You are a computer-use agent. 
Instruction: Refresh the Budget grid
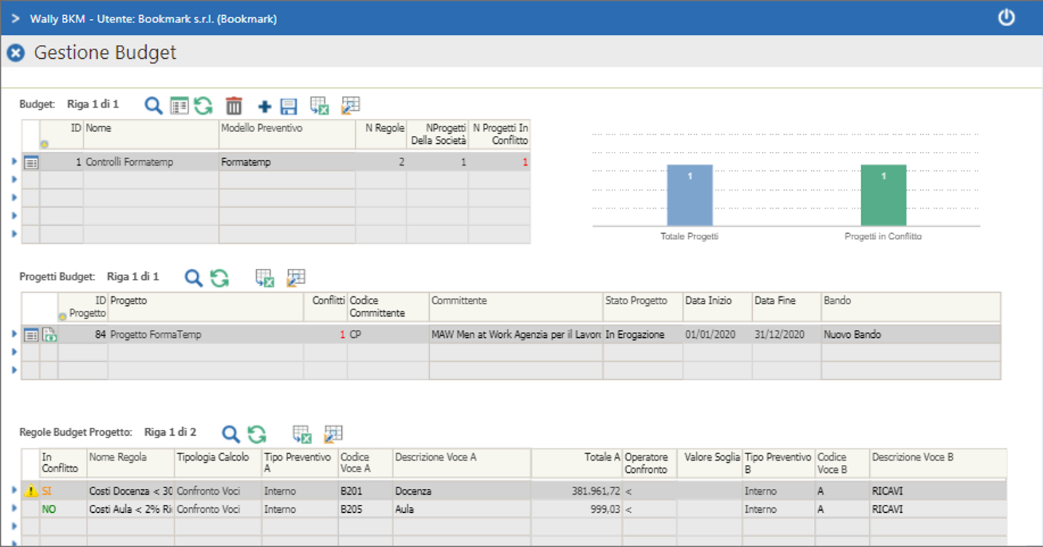(x=203, y=106)
